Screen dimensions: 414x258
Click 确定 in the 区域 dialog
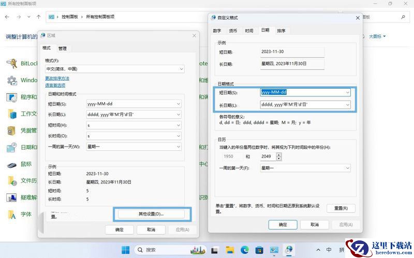120,230
